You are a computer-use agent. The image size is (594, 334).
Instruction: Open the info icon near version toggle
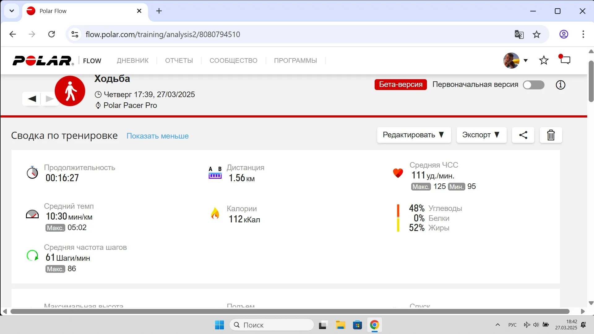(x=560, y=85)
